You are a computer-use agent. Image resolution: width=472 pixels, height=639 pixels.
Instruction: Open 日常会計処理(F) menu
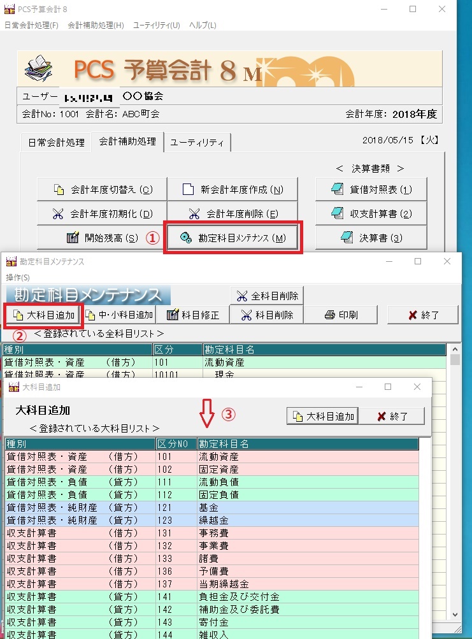pos(31,25)
